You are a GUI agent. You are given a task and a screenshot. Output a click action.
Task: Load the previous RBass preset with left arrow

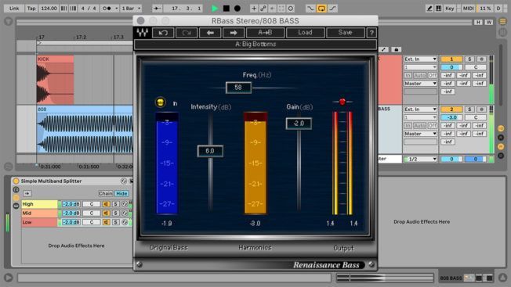click(210, 33)
